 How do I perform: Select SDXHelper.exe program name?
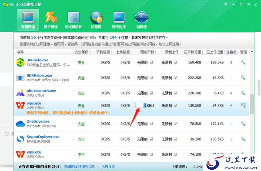pos(39,75)
